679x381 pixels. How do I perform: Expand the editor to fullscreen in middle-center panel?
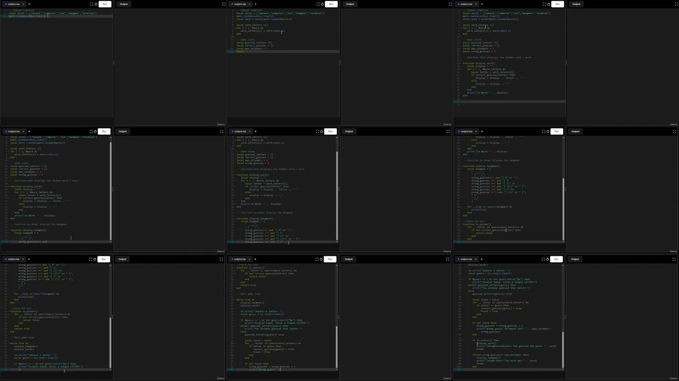point(317,131)
